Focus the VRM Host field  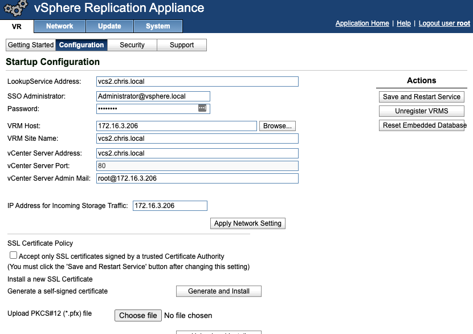click(x=177, y=126)
